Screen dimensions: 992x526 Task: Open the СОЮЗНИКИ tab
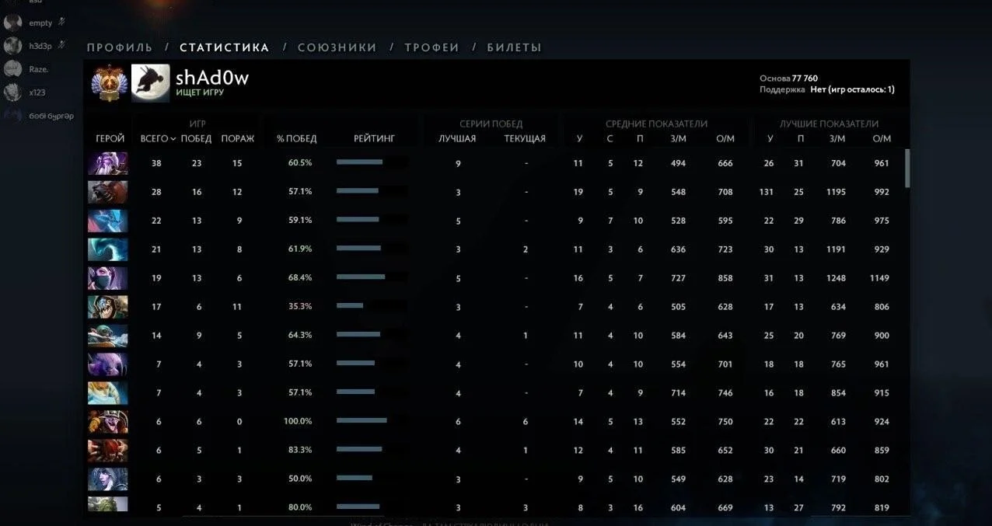(337, 47)
